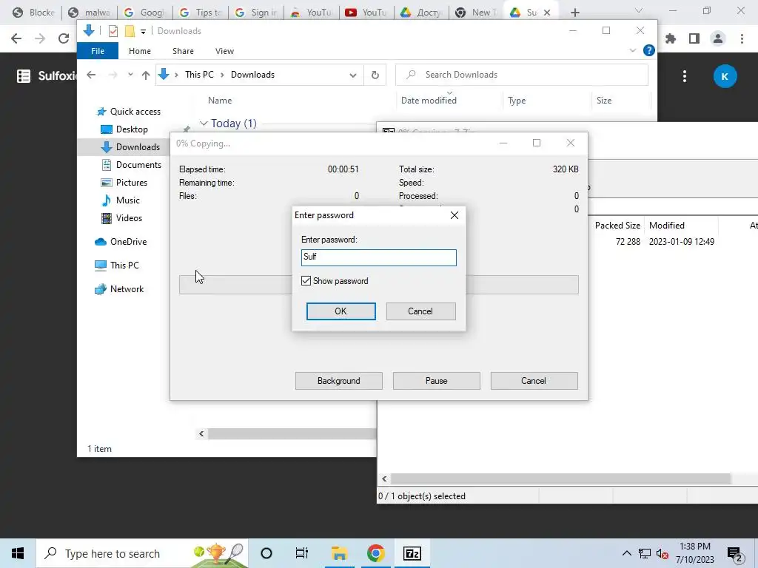758x568 pixels.
Task: Open Chrome three-dot menu
Action: 742,38
